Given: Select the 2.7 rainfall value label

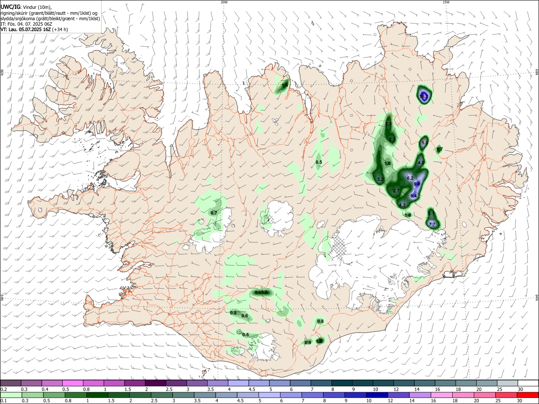Looking at the screenshot, I should (x=396, y=191).
